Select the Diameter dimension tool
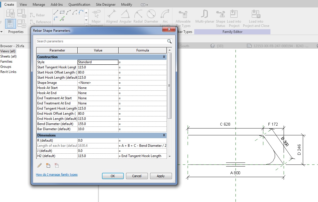The image size is (318, 202). pyautogui.click(x=151, y=16)
